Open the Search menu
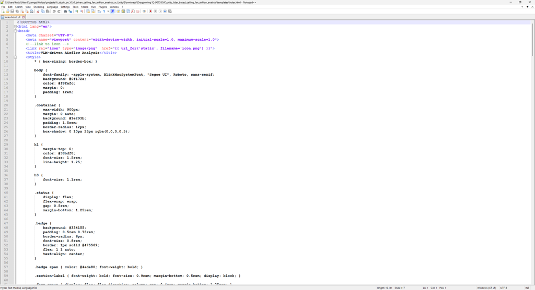 tap(19, 7)
